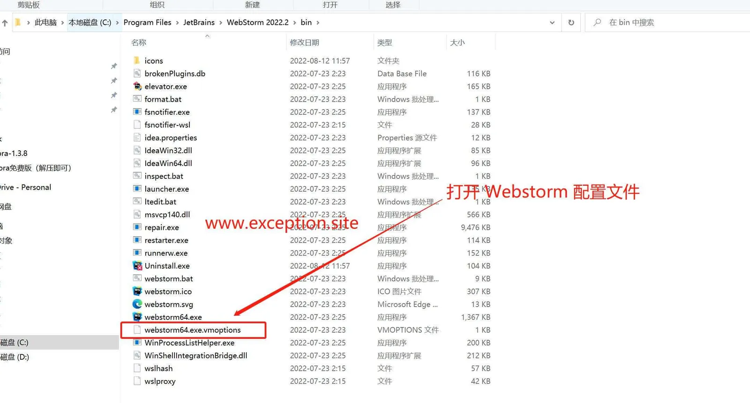Screen dimensions: 750x403
Task: Click the elevator.exe file icon
Action: pos(137,87)
